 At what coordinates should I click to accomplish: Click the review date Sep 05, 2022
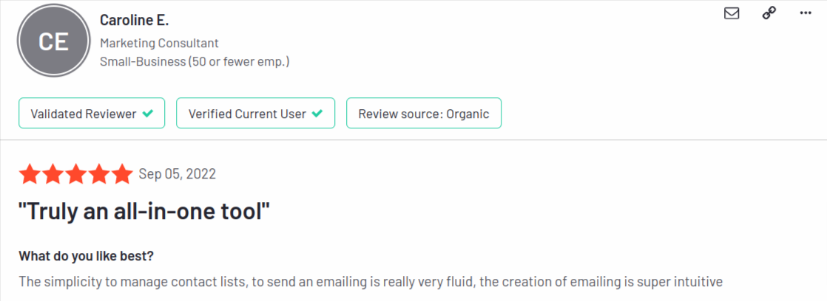(178, 175)
